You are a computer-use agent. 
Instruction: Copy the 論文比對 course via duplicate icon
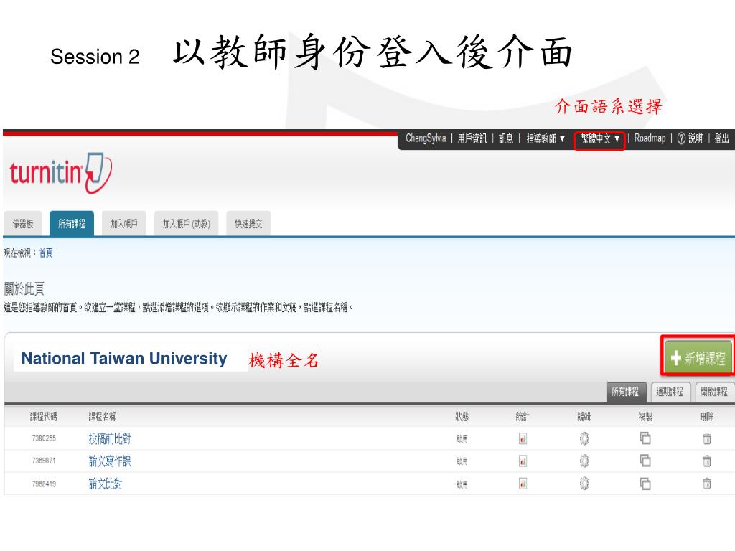pos(645,484)
